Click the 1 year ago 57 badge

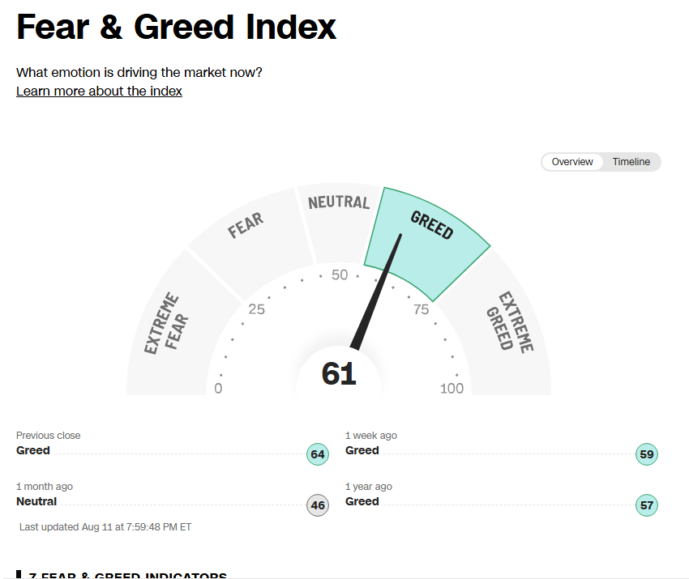(646, 504)
